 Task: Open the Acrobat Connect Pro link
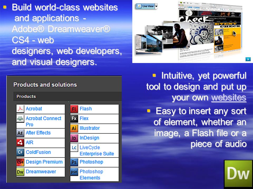[x=43, y=121]
